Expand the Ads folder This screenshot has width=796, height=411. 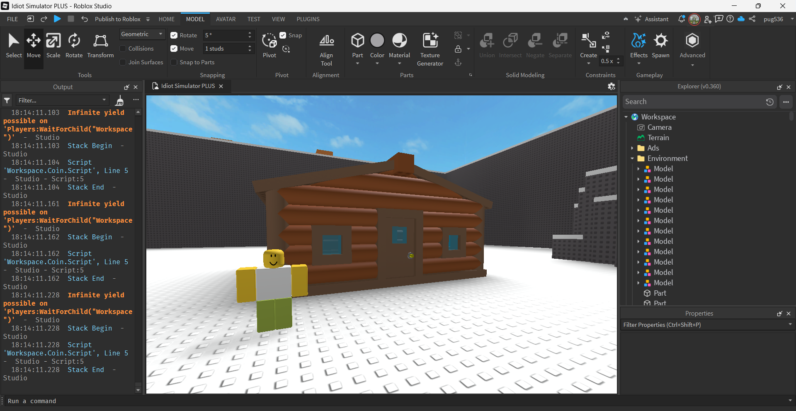click(632, 148)
